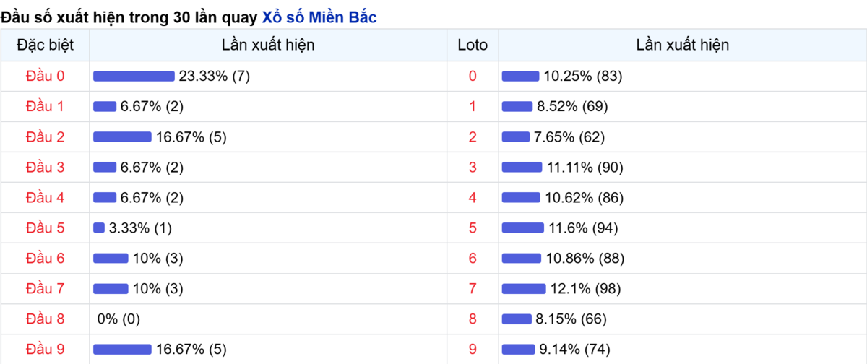This screenshot has width=867, height=364.
Task: Click the Đầu 9 row label
Action: (x=45, y=349)
